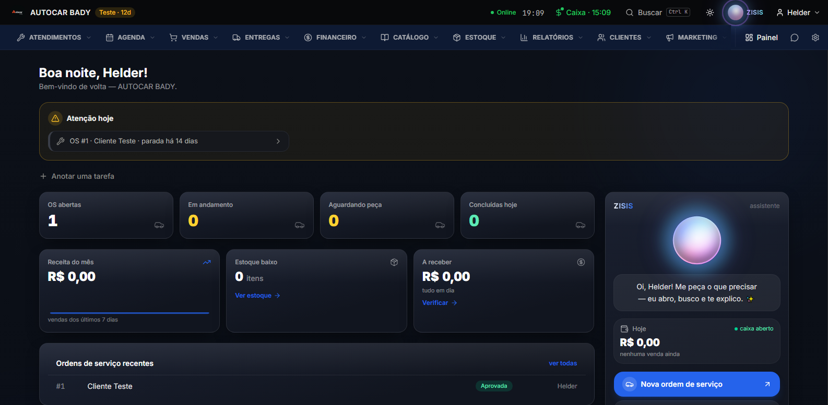This screenshot has width=828, height=405.
Task: Click the large ZISIS assistant orb
Action: tap(697, 240)
